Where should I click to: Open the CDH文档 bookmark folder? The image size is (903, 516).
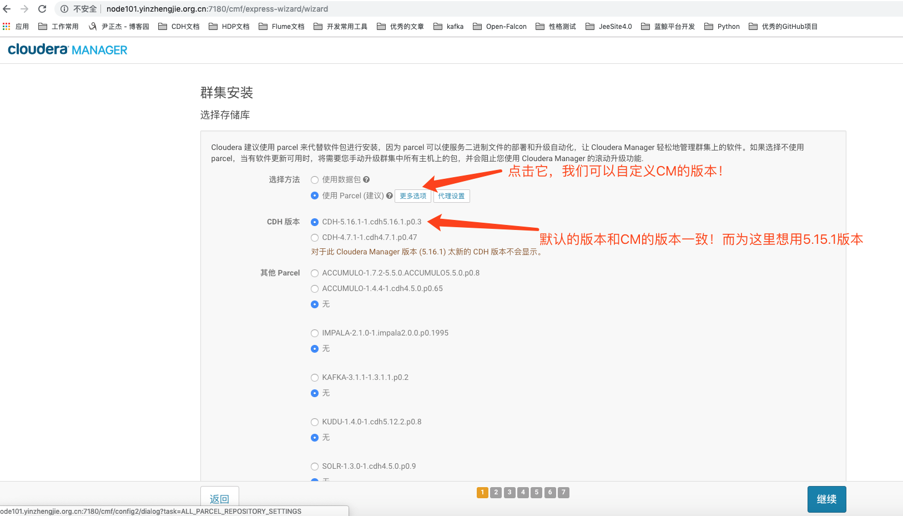(x=179, y=26)
